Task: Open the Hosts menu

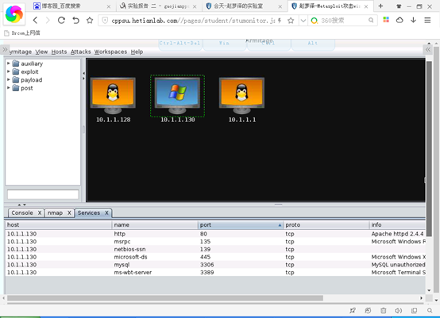Action: pos(59,52)
